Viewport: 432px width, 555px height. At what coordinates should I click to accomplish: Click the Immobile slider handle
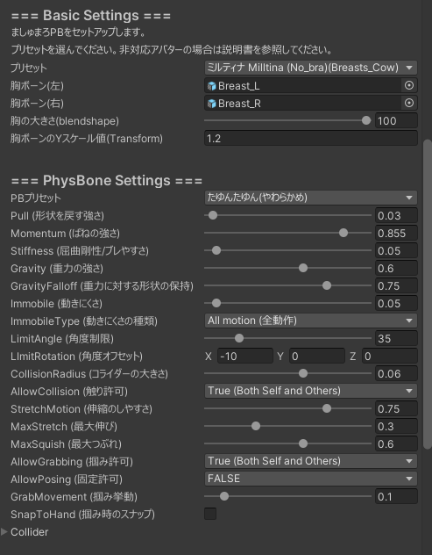point(216,303)
